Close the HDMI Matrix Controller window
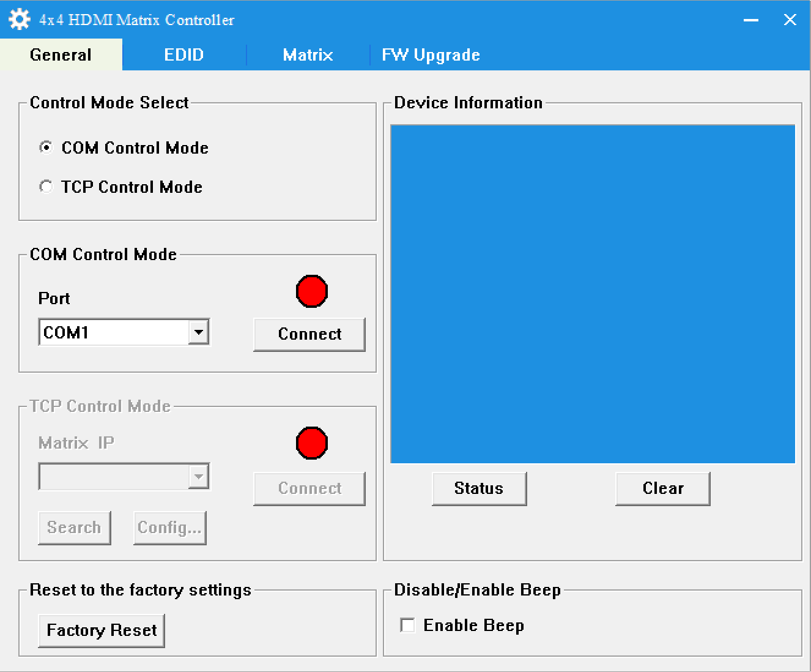 click(790, 20)
